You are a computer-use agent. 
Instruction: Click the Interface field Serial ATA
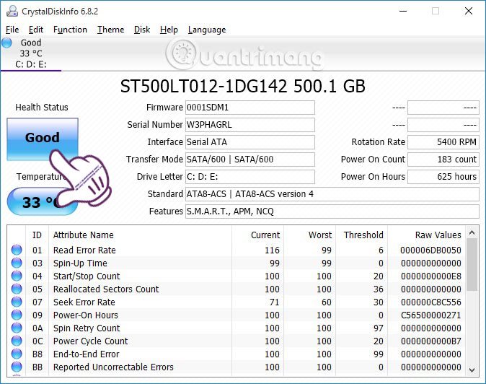(250, 142)
